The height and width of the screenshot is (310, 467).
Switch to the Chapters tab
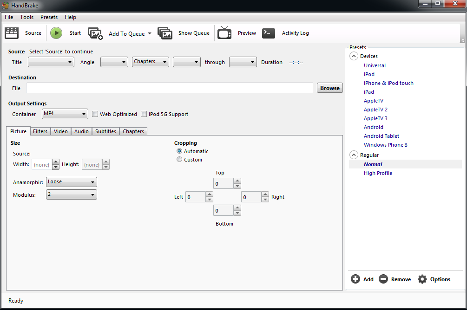[133, 131]
